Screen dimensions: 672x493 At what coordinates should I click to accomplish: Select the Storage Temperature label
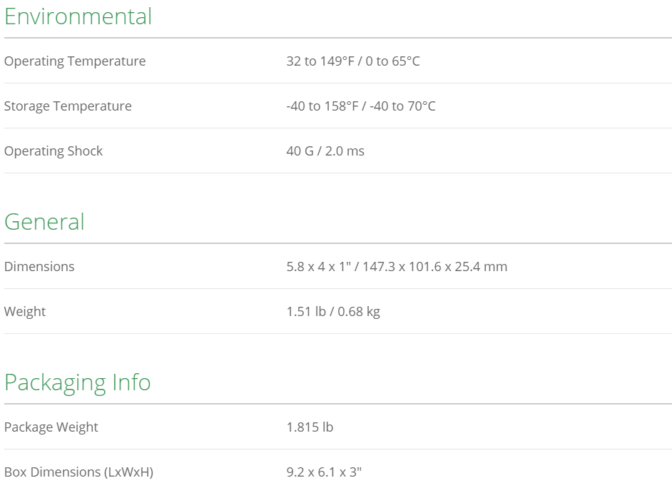pos(68,106)
